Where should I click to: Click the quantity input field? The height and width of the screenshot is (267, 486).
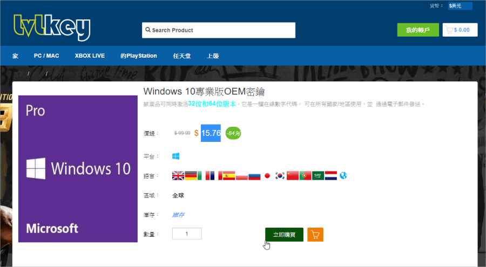click(x=187, y=234)
